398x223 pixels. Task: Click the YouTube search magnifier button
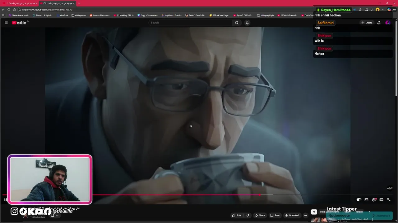pyautogui.click(x=237, y=23)
